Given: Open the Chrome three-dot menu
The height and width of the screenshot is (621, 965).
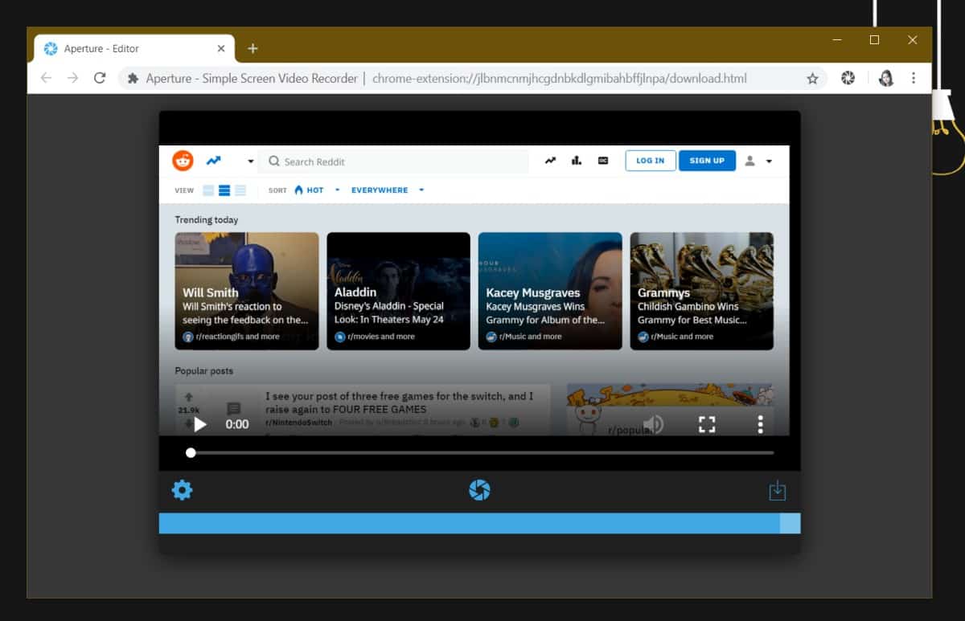Looking at the screenshot, I should pyautogui.click(x=914, y=78).
